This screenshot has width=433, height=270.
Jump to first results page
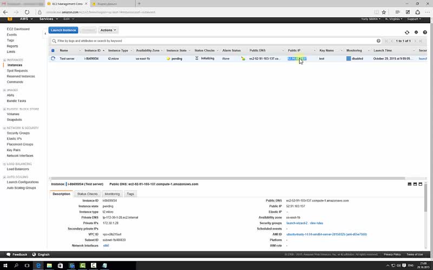click(386, 41)
